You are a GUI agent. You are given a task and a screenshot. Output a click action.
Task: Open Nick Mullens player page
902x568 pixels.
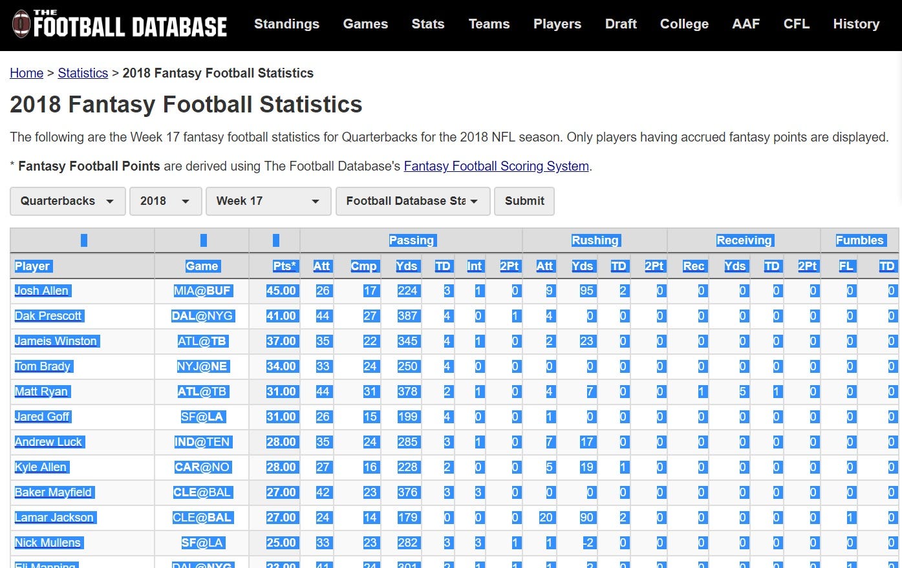(48, 543)
